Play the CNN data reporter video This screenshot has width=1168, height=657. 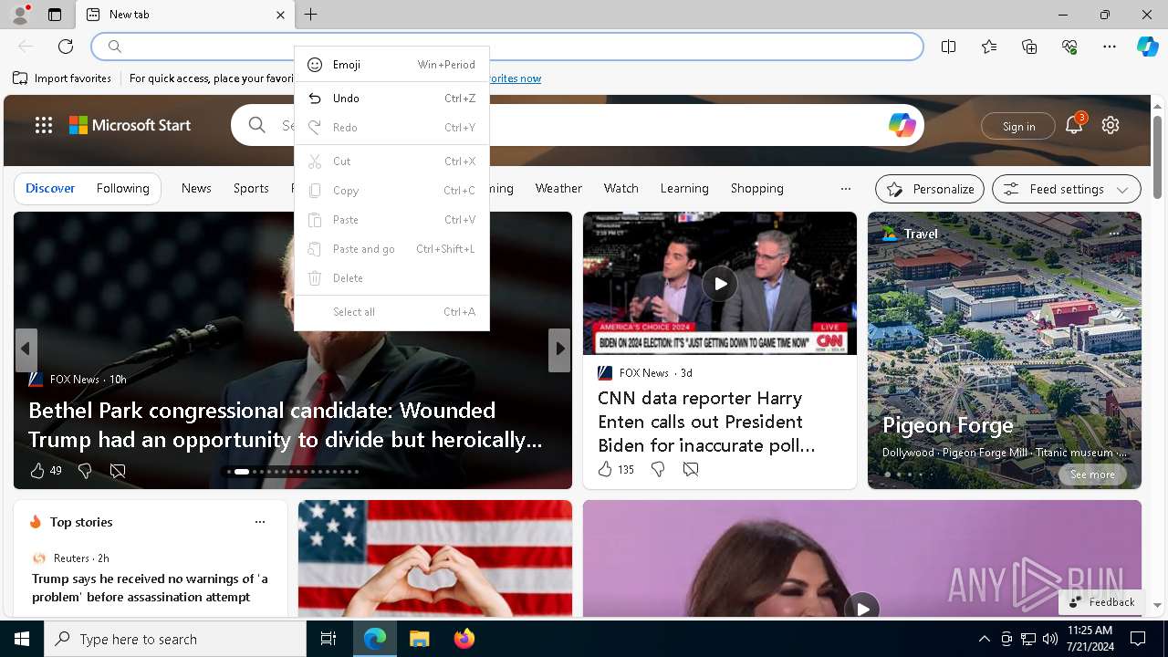point(720,283)
